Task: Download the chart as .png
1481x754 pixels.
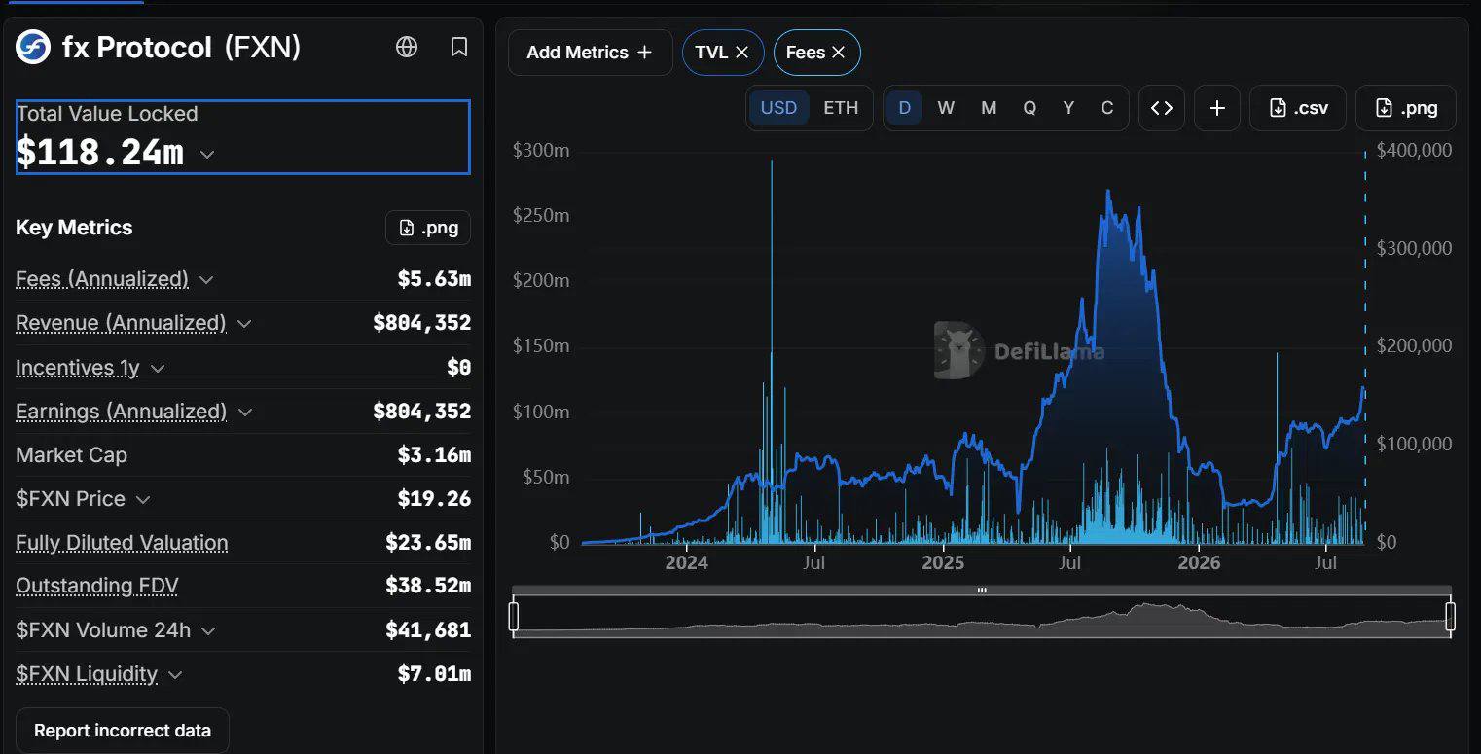Action: (1407, 108)
